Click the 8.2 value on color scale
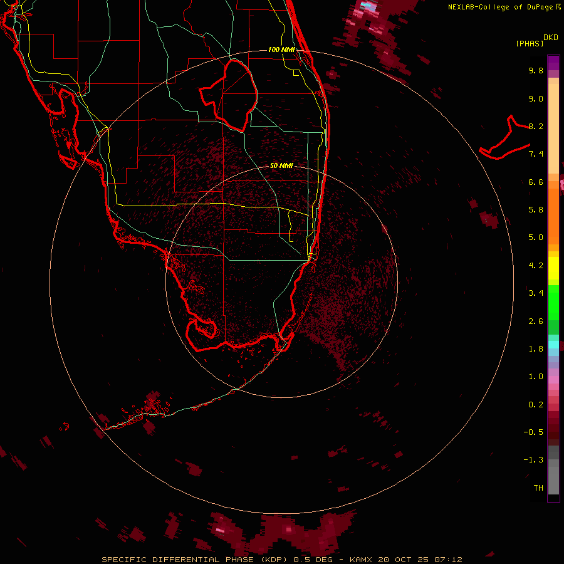This screenshot has height=564, width=564. [536, 126]
